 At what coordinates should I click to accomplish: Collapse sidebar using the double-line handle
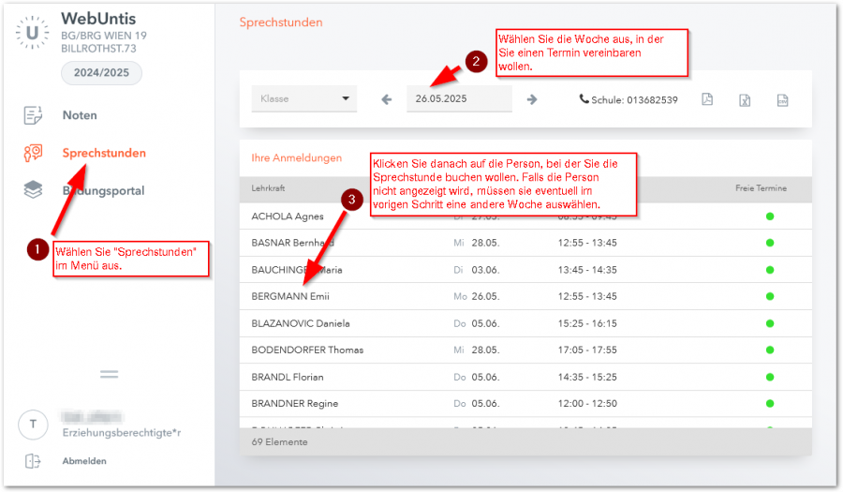(x=109, y=374)
